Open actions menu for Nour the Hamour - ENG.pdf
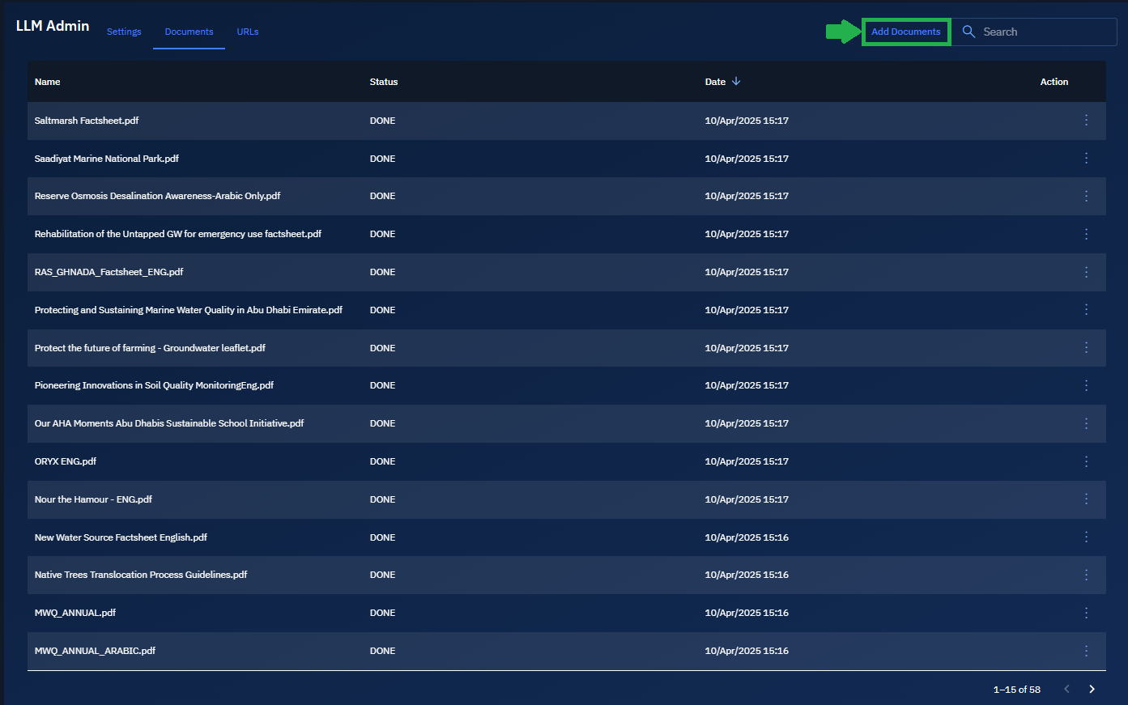Viewport: 1128px width, 705px height. [x=1086, y=499]
